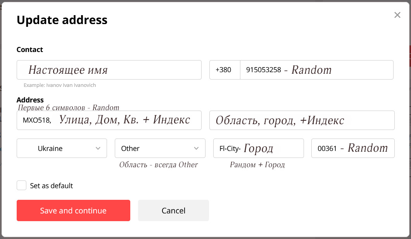Click the contact name input field

click(109, 70)
